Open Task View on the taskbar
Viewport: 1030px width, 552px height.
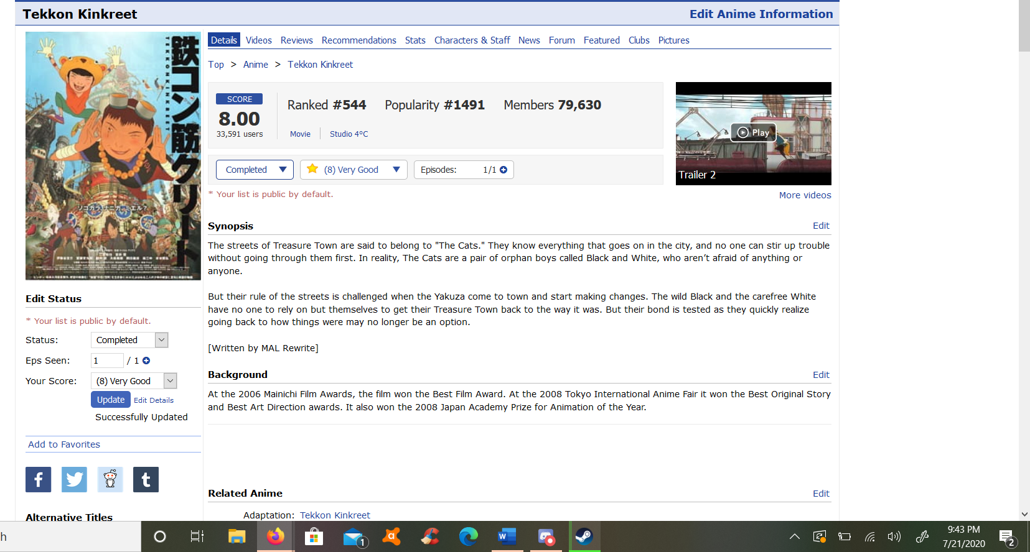(x=197, y=536)
